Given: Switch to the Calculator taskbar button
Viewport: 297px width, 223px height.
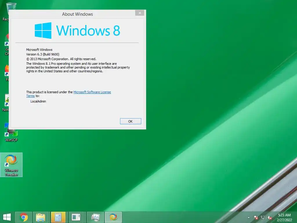Looking at the screenshot, I should click(x=58, y=217).
